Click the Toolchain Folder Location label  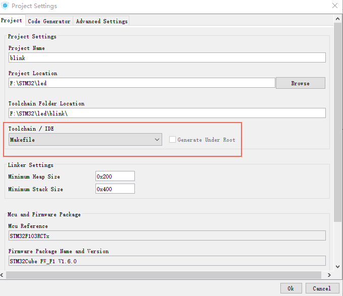pos(46,103)
